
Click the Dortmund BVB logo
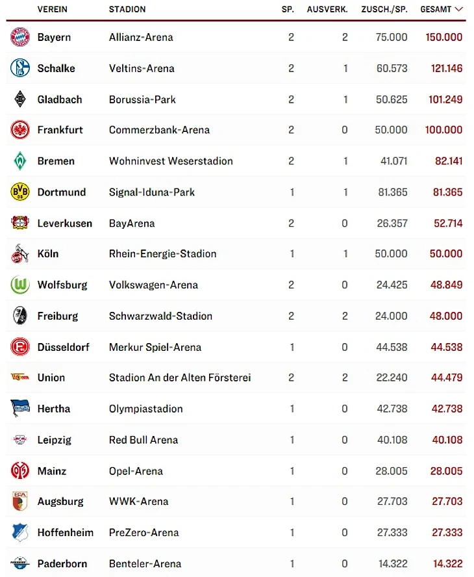[x=20, y=192]
